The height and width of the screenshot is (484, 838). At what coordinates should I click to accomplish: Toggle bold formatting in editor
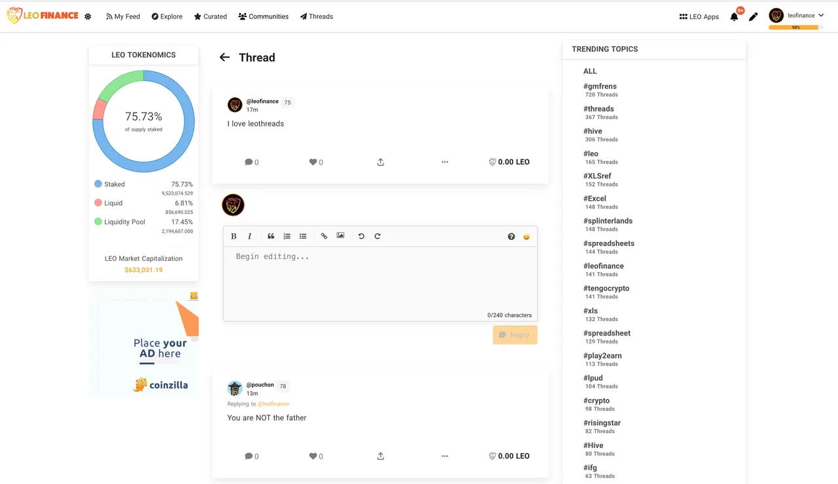[x=234, y=236]
